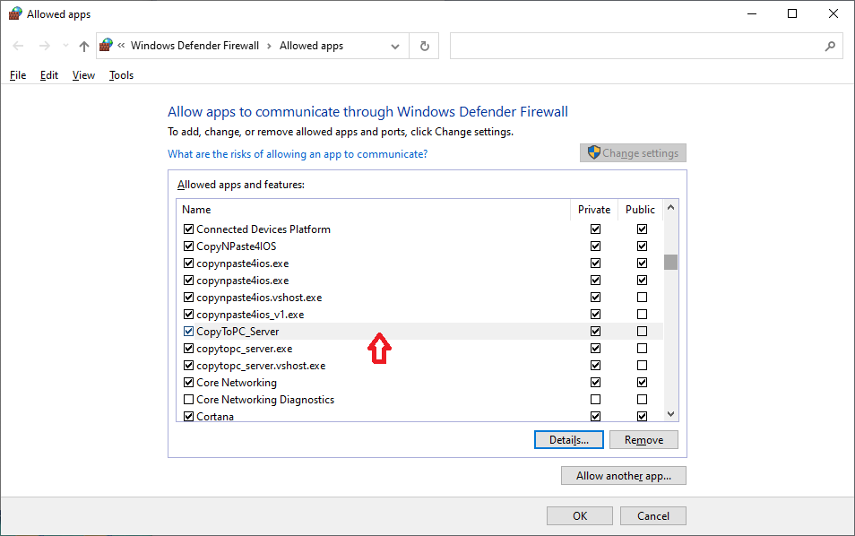The height and width of the screenshot is (536, 855).
Task: Enable Public for Core Networking Diagnostics
Action: 643,399
